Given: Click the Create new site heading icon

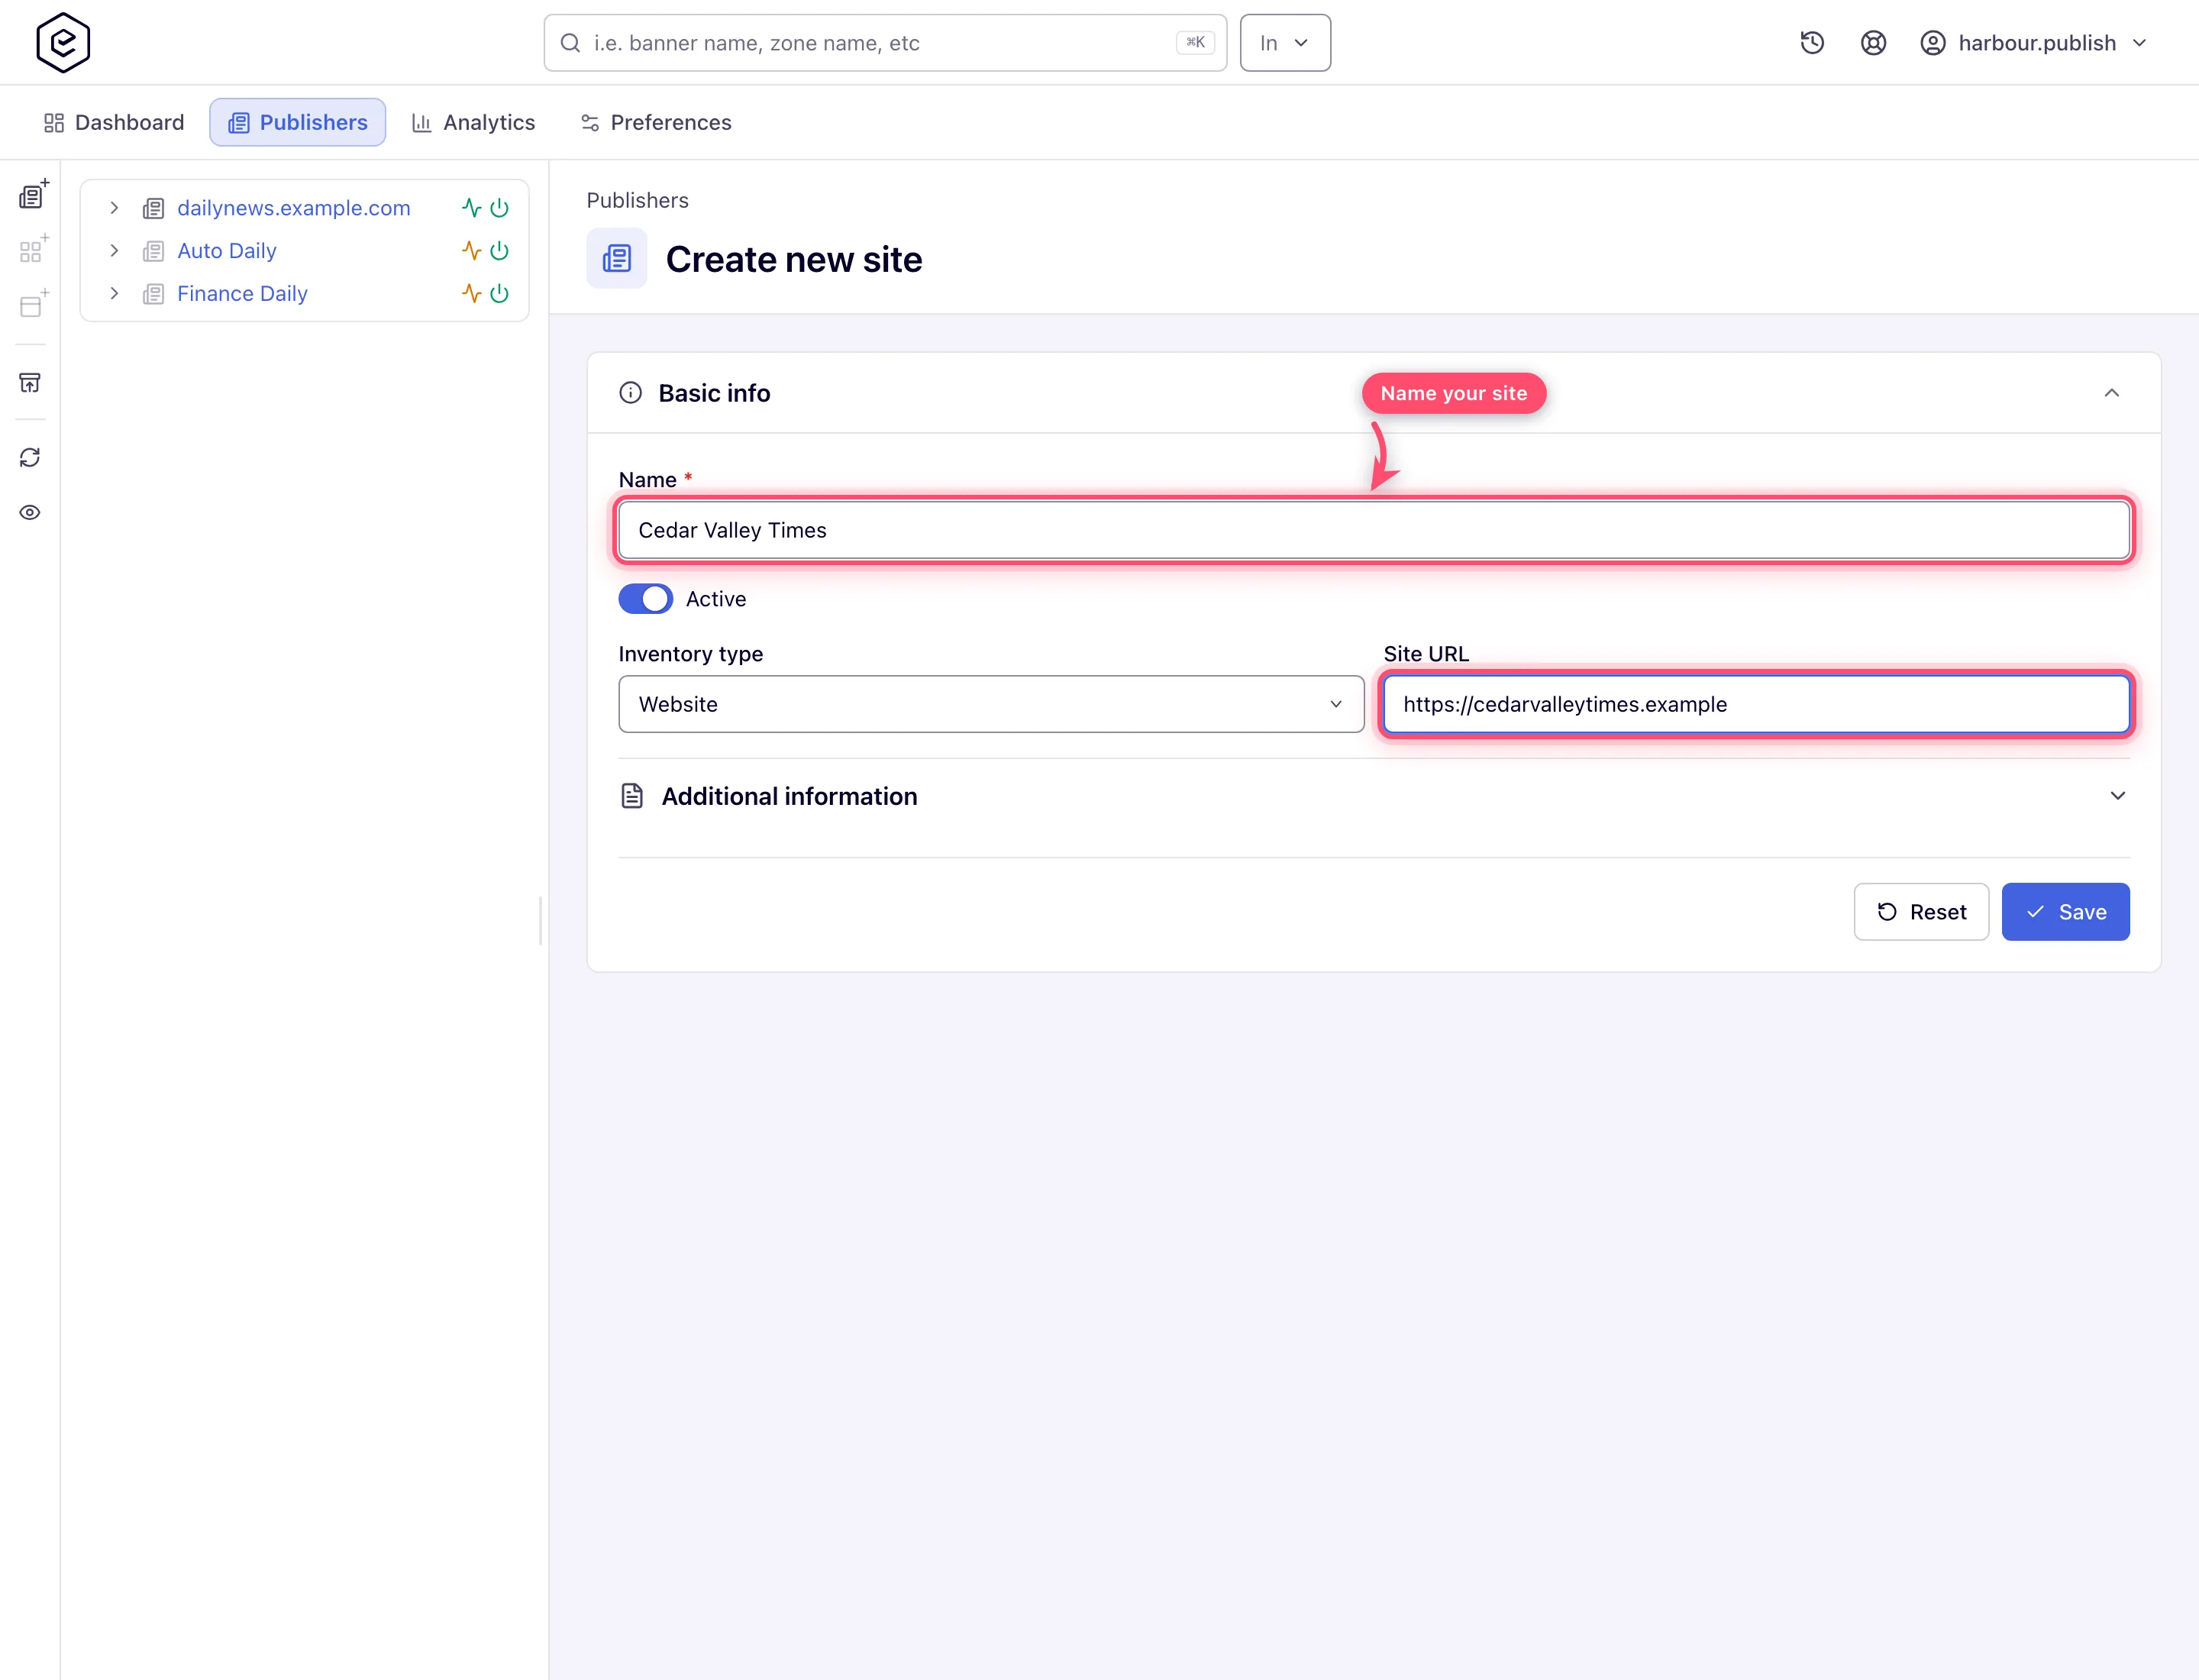Looking at the screenshot, I should (616, 259).
